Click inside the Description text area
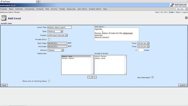The image size is (188, 106). click(x=117, y=34)
